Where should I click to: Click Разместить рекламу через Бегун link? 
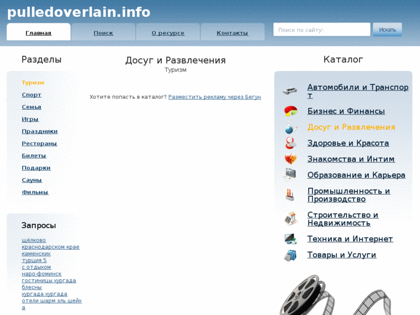pos(214,97)
